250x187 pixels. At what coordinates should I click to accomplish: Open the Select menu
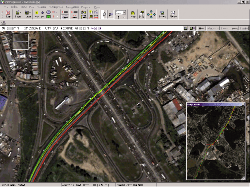[x=14, y=7]
